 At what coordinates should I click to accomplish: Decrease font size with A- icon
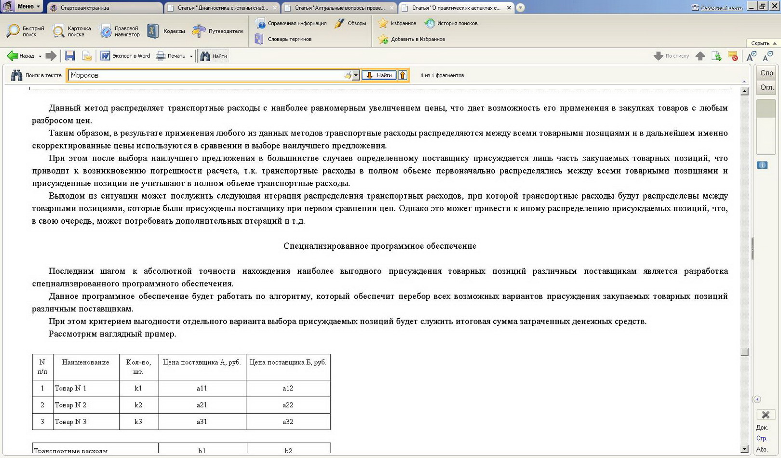(x=768, y=56)
